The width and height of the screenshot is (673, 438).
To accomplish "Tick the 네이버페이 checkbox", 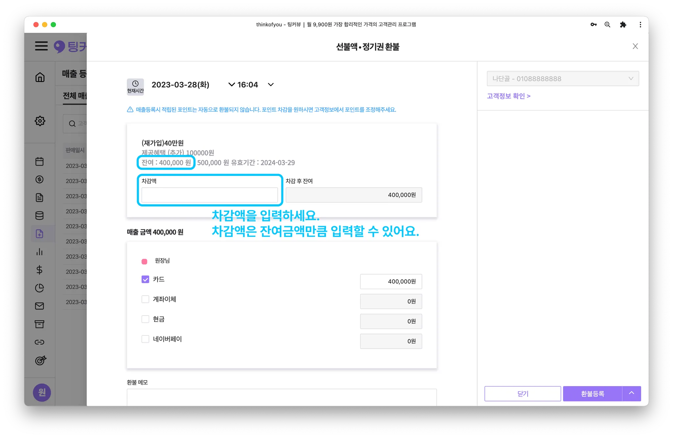I will pos(145,339).
